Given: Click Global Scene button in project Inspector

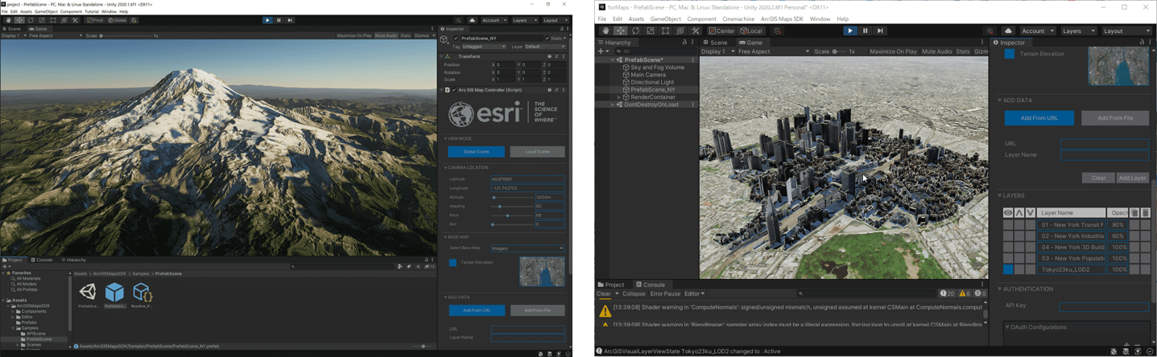Looking at the screenshot, I should click(476, 151).
